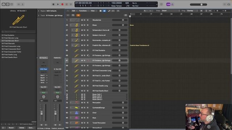Click the blue instrument slot in channel strip
Screen dimensions: 232x130
[x=43, y=69]
